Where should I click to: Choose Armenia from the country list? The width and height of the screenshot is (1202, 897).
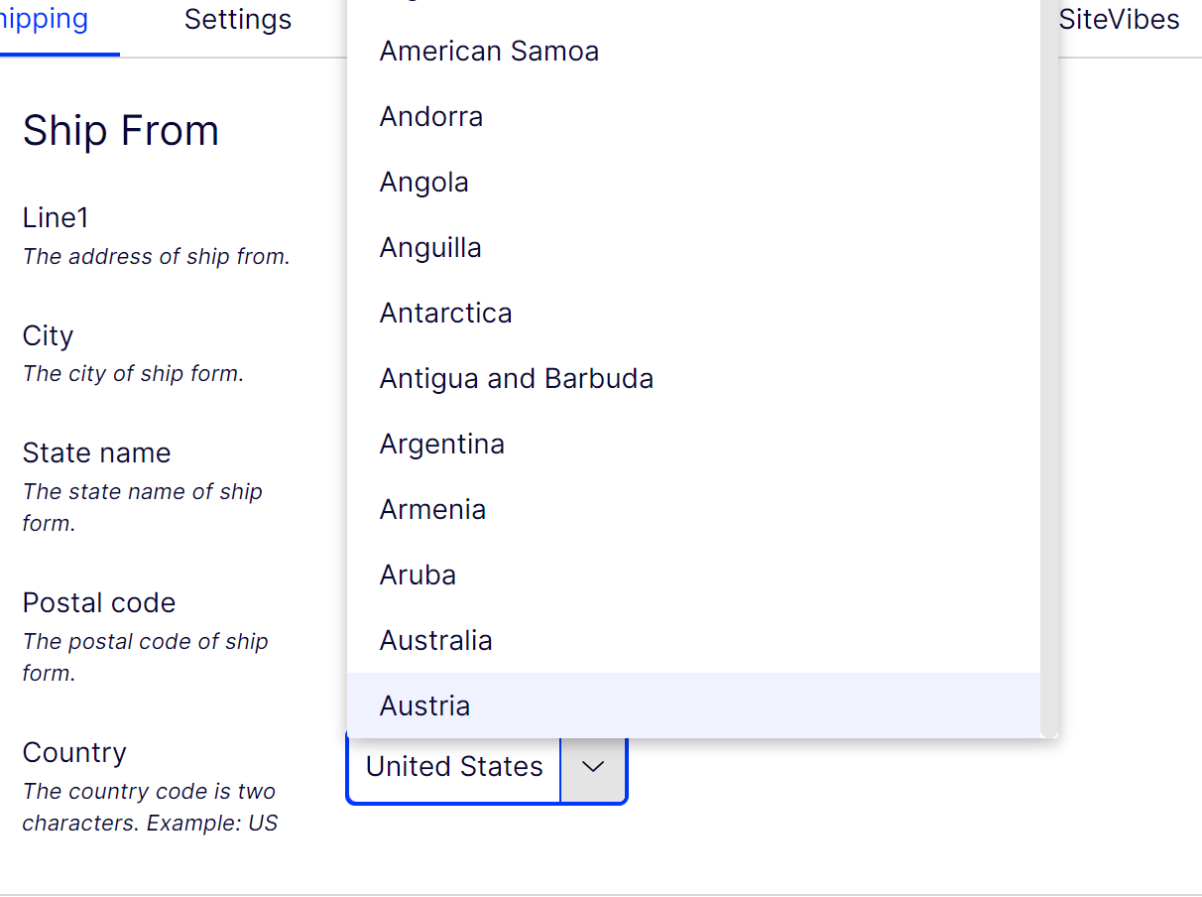coord(433,510)
